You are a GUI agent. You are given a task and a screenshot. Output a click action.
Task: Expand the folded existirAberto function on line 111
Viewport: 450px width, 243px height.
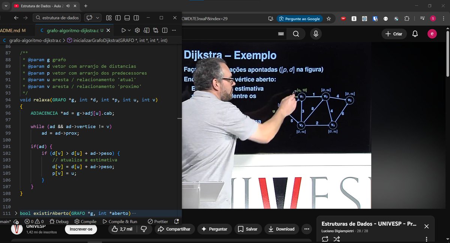click(16, 213)
